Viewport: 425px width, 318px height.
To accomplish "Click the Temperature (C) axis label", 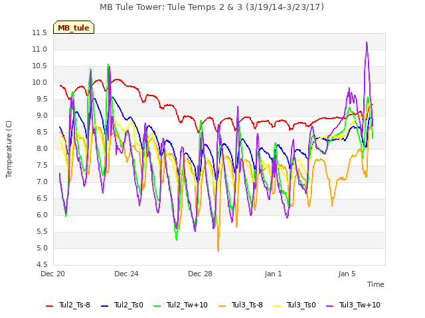I will (9, 149).
